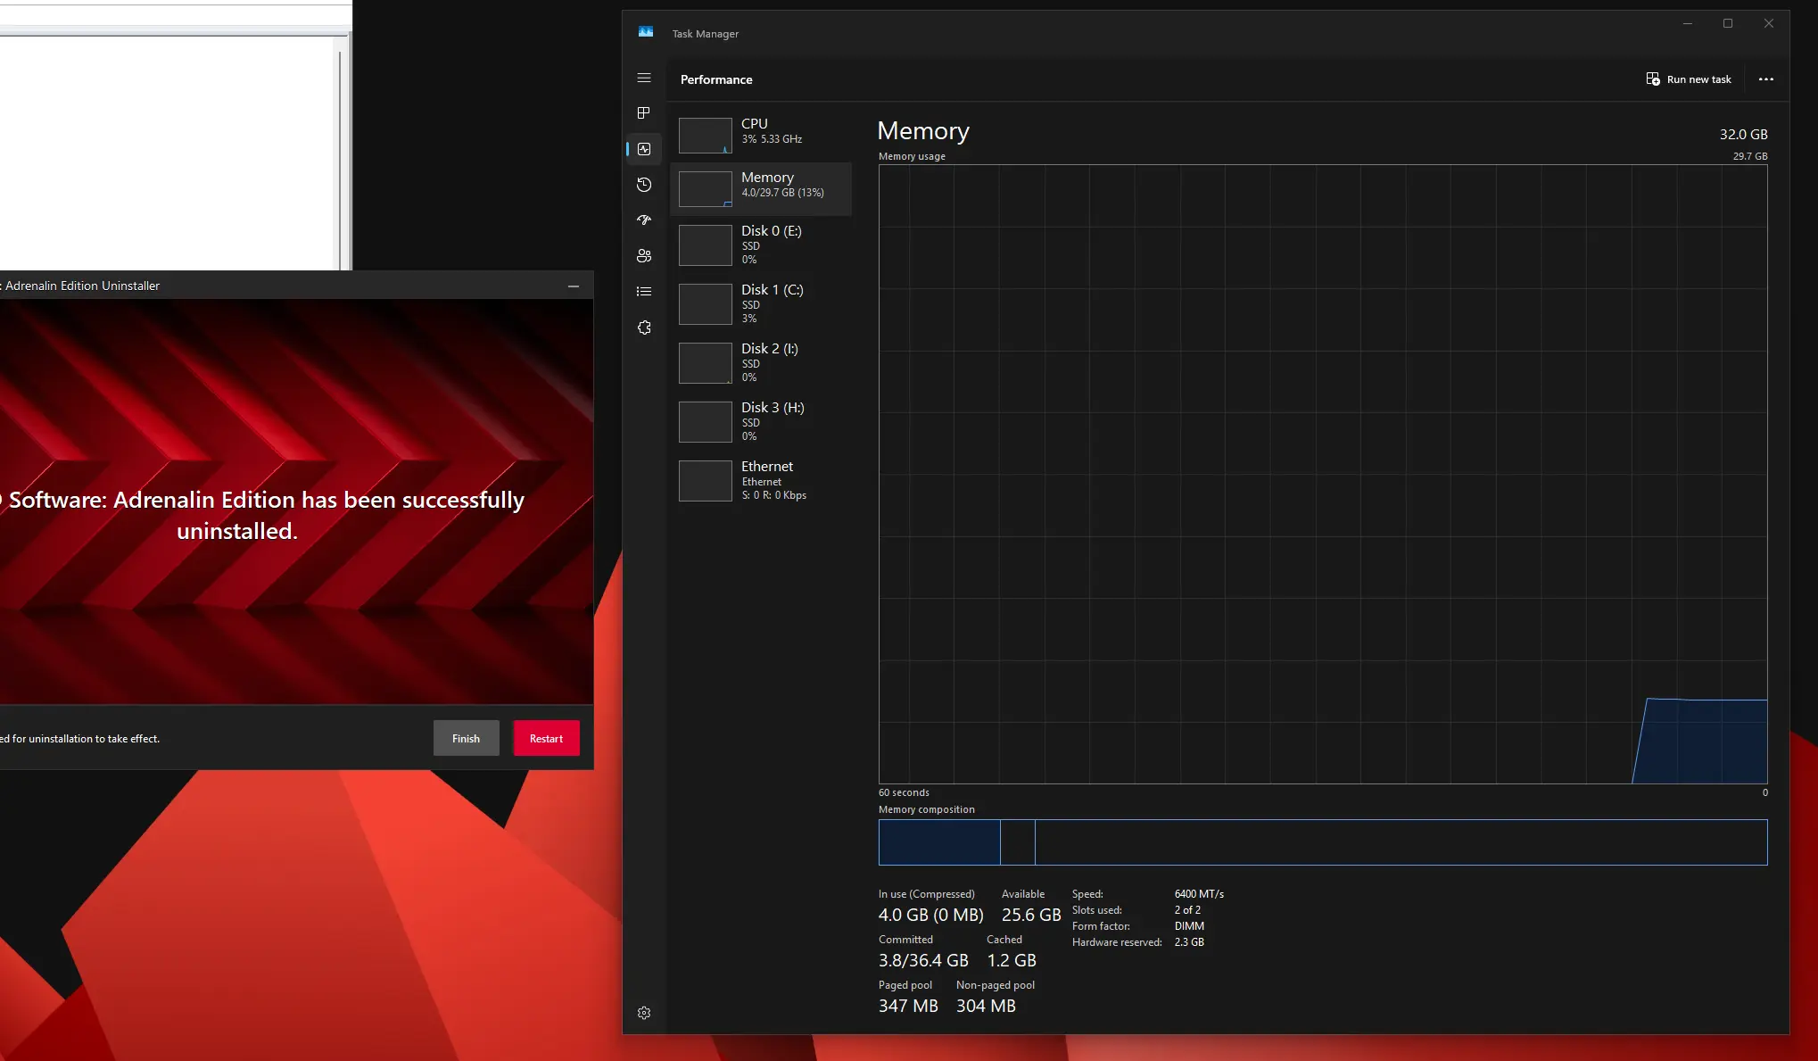Open the App history page icon
The width and height of the screenshot is (1818, 1061).
pyautogui.click(x=644, y=185)
